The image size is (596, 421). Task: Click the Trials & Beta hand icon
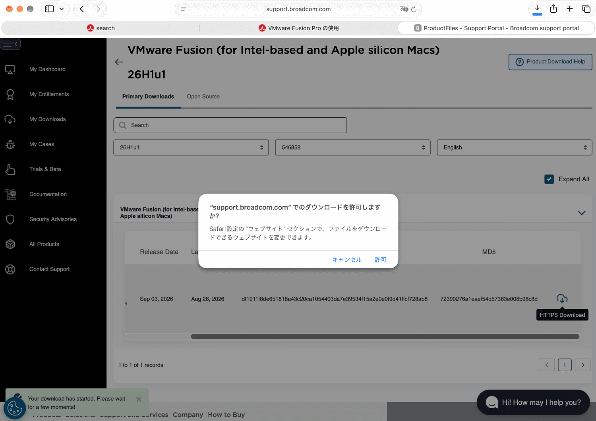tap(10, 170)
